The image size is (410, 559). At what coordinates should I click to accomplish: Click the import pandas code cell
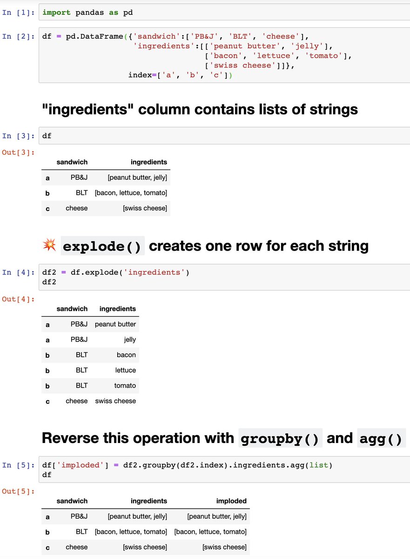tap(224, 13)
